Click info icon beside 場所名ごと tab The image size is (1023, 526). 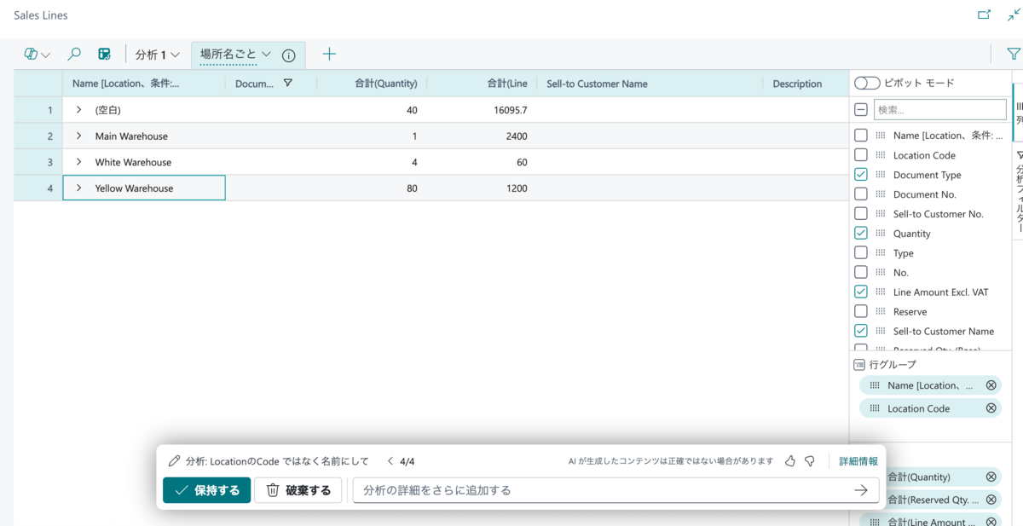[289, 55]
